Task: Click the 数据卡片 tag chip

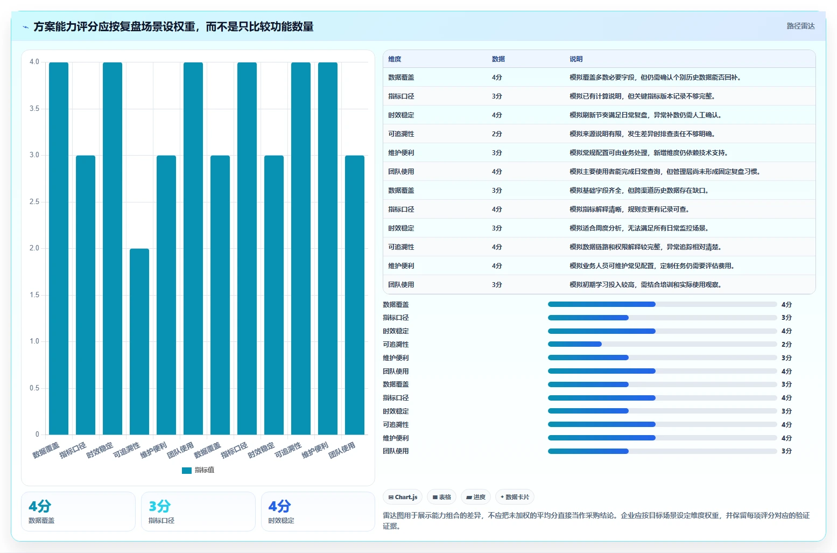Action: 515,497
